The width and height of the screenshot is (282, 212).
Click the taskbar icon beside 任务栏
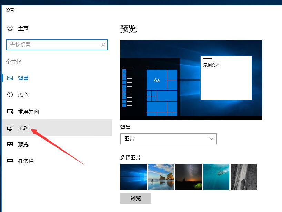point(10,161)
